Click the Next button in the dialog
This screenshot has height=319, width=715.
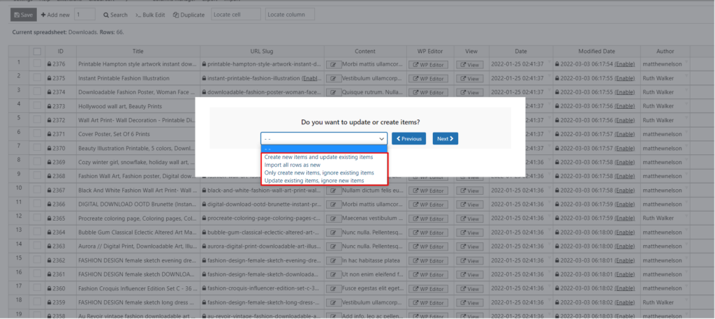coord(445,138)
